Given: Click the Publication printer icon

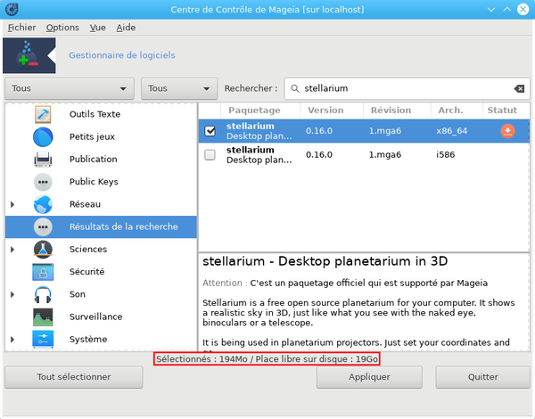Looking at the screenshot, I should pos(43,160).
